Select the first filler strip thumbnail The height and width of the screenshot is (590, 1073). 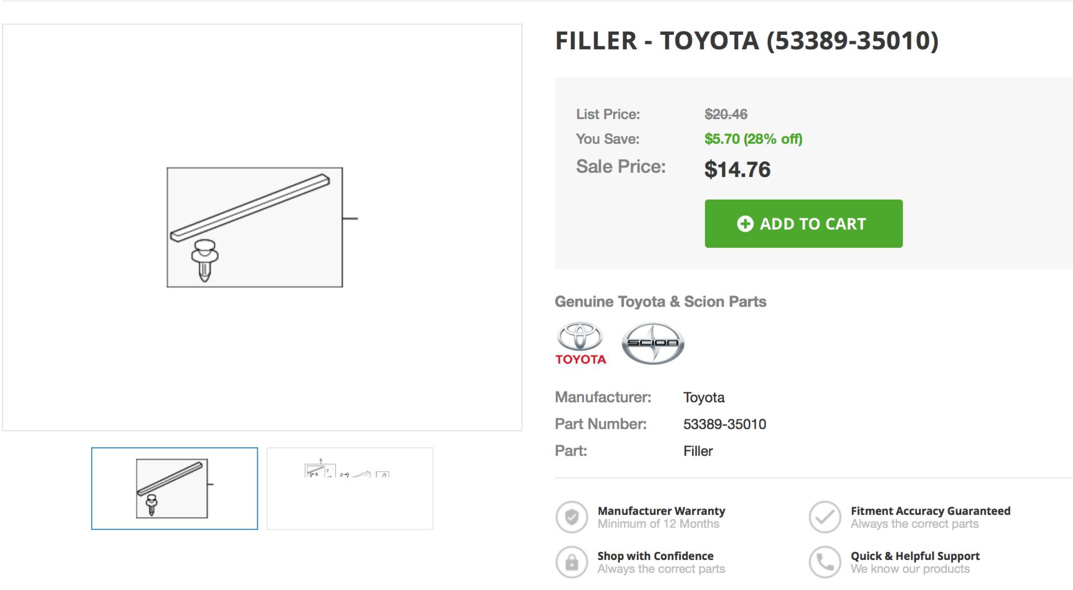(175, 489)
